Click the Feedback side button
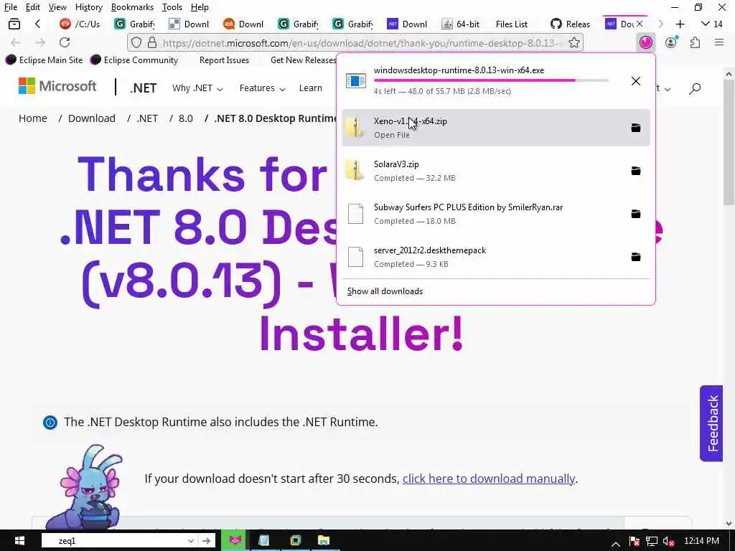The width and height of the screenshot is (735, 551). coord(711,423)
